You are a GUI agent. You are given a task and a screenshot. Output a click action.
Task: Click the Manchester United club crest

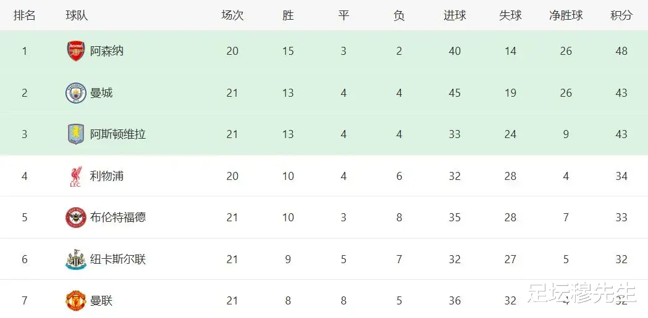coord(75,301)
